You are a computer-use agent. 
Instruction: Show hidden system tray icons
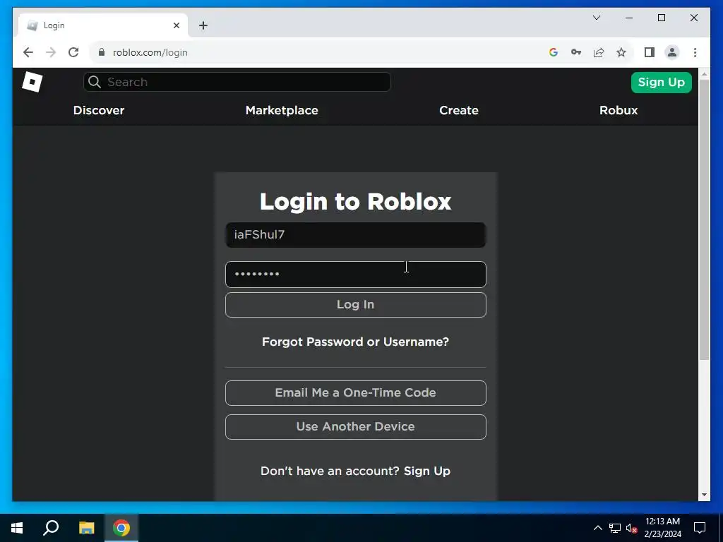point(597,528)
